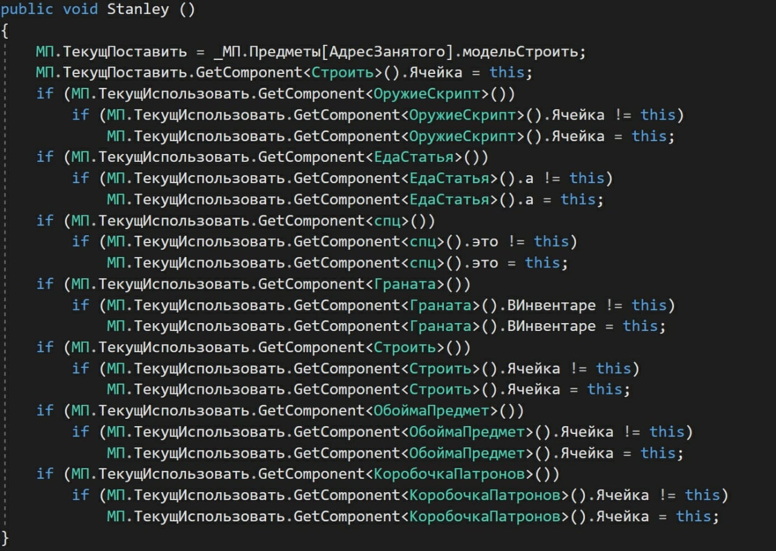Click 'this' in ЕдаСтатья '.а != this' comparison
776x551 pixels.
tap(587, 178)
